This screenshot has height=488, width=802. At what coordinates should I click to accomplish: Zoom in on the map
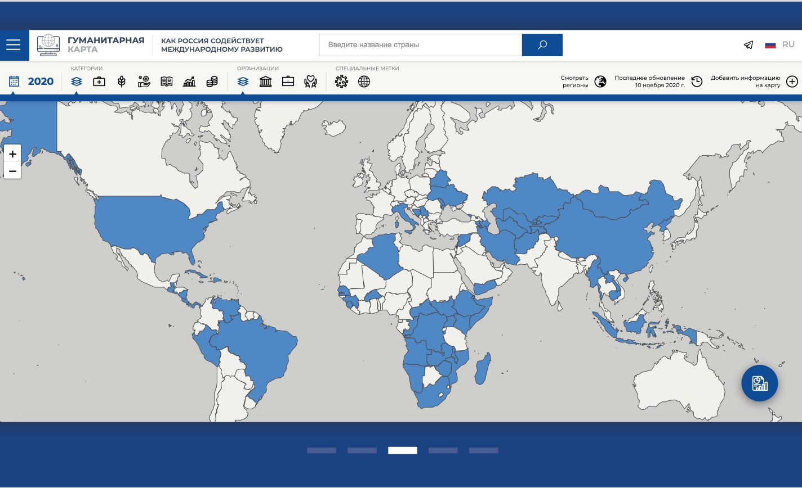(x=12, y=153)
